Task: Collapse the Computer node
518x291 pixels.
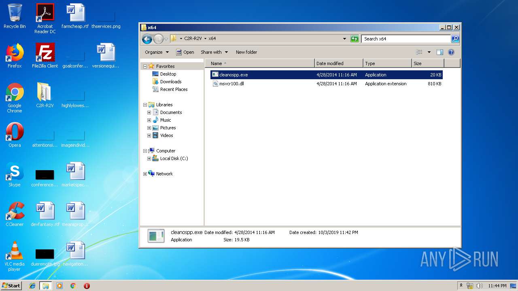Action: tap(145, 151)
